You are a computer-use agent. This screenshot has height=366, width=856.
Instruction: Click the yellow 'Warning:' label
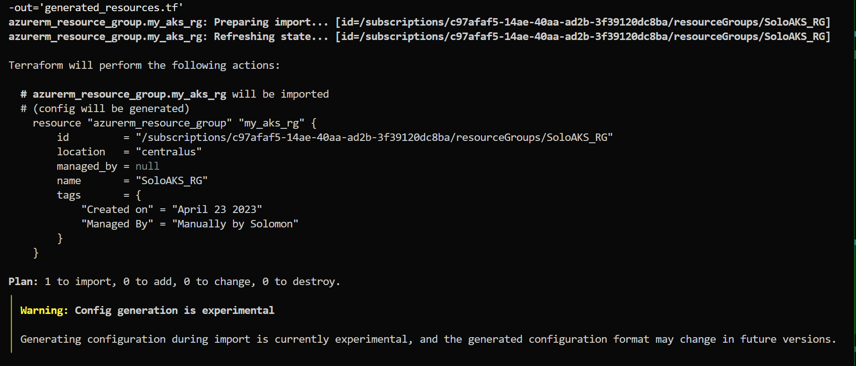point(44,311)
